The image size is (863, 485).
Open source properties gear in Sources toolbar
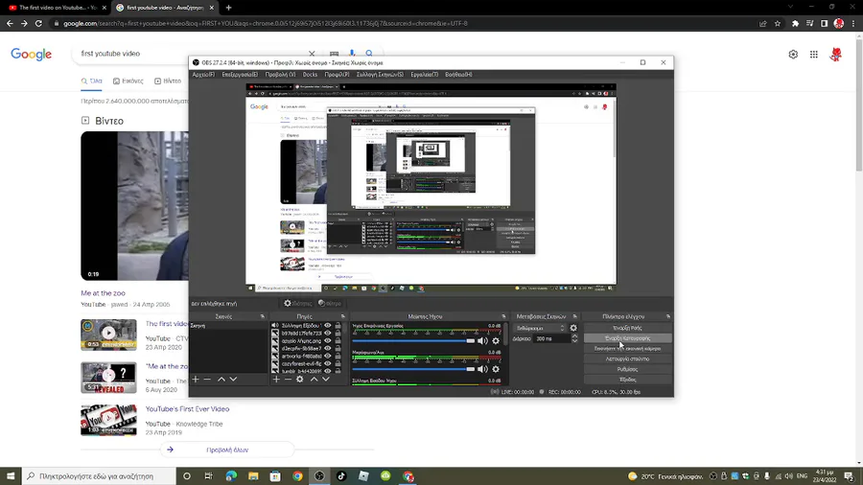[x=300, y=379]
